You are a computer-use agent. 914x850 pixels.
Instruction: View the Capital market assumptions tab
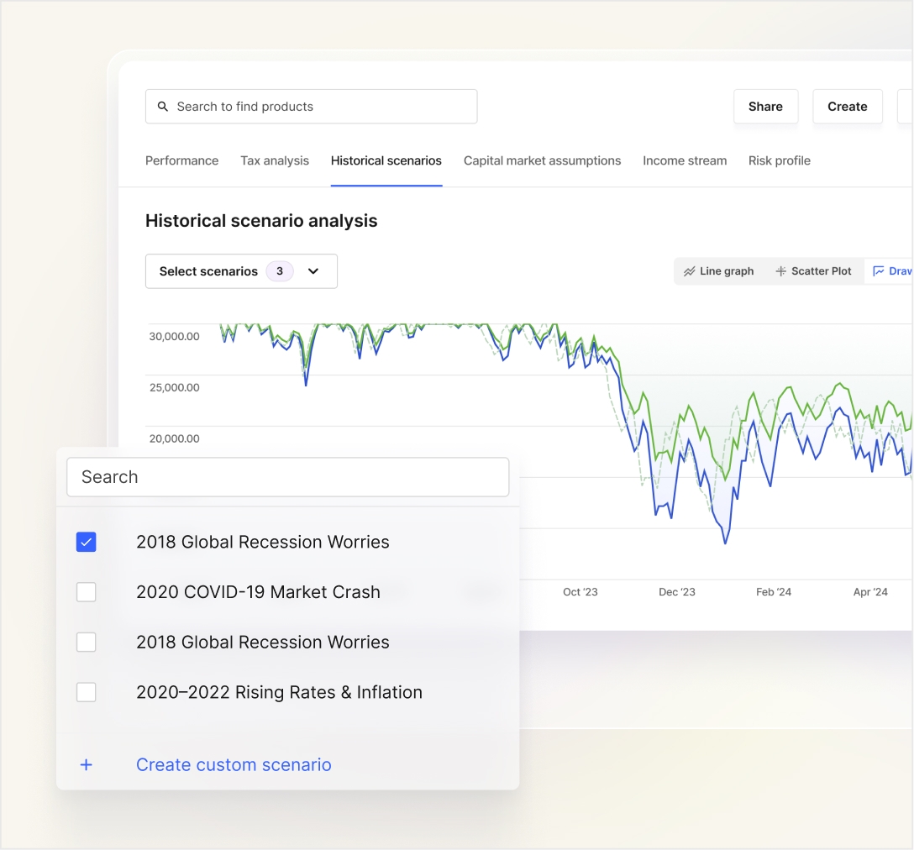pyautogui.click(x=542, y=160)
